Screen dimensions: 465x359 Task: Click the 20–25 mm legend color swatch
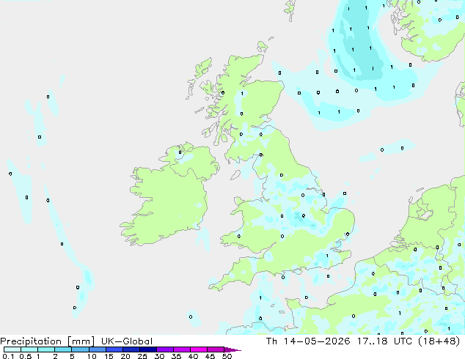point(131,349)
